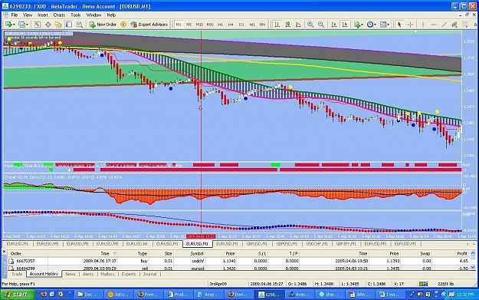Open the File menu

tap(14, 15)
